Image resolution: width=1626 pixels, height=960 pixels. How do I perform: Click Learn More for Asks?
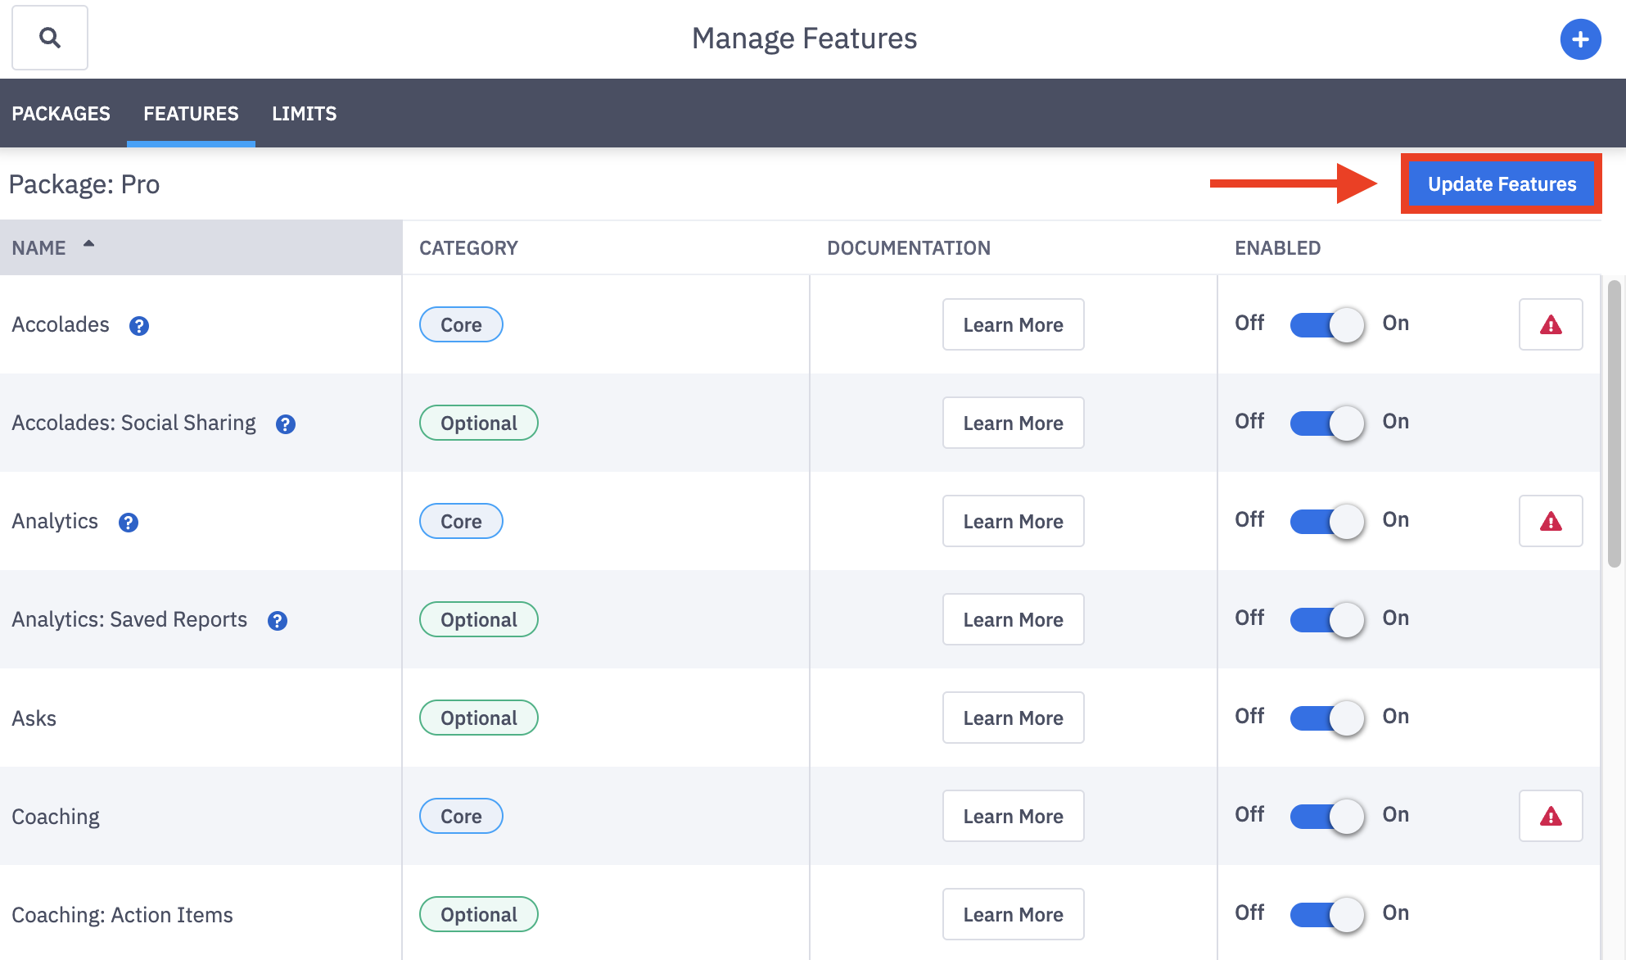(x=1013, y=718)
